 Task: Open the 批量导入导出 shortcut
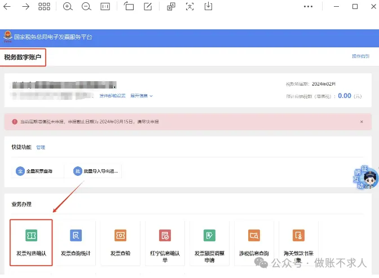tap(95, 171)
